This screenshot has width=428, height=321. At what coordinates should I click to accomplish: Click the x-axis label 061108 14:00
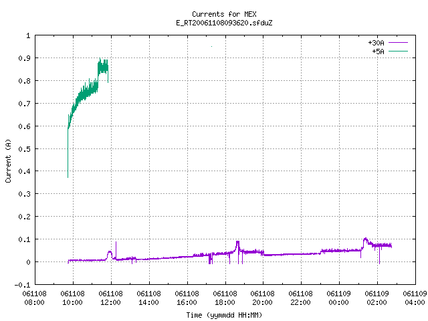click(x=148, y=298)
